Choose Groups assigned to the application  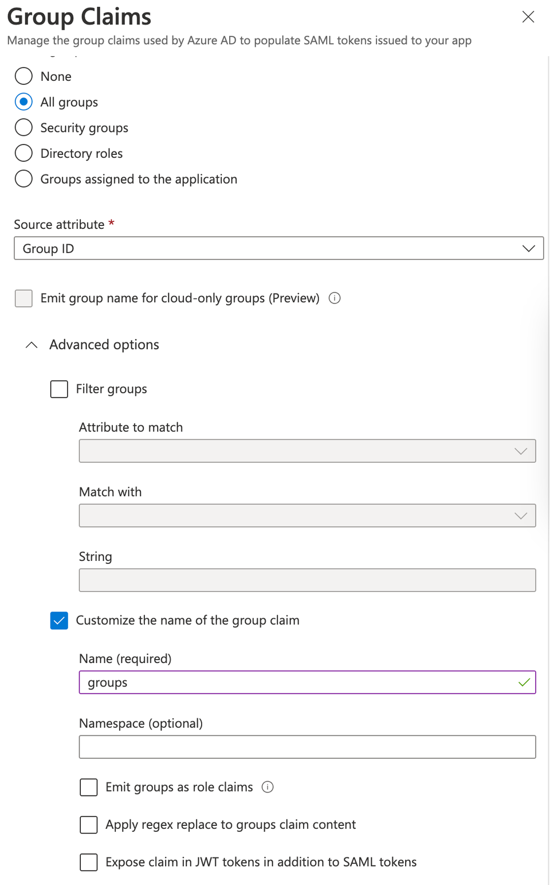point(23,179)
